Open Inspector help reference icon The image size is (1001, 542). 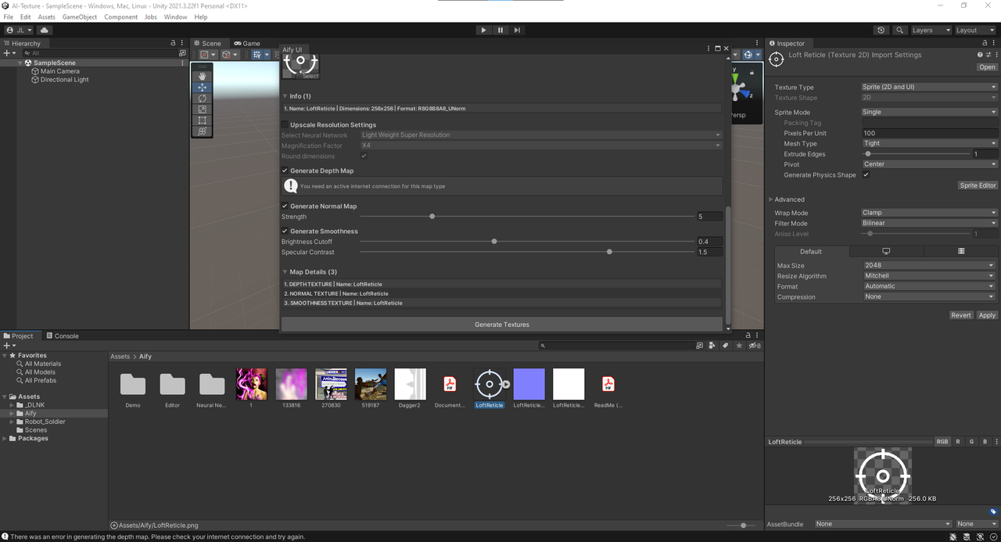coord(981,55)
